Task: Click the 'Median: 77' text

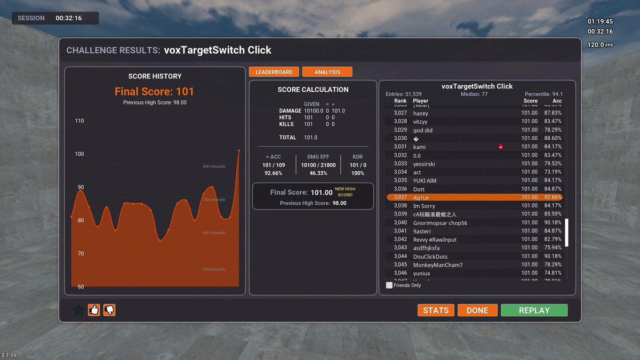Action: (x=474, y=94)
